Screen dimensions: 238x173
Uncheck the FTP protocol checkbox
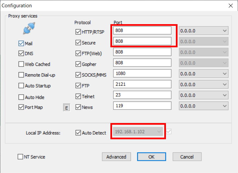(78, 86)
